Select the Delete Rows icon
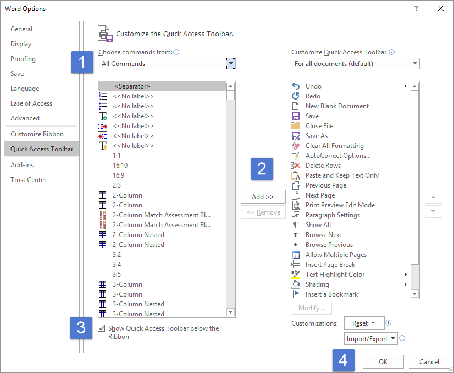The image size is (454, 373). point(296,166)
